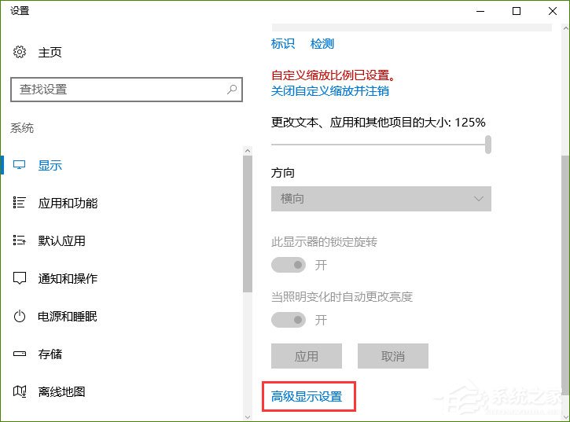Click the Power and sleep icon
570x422 pixels.
[x=20, y=317]
